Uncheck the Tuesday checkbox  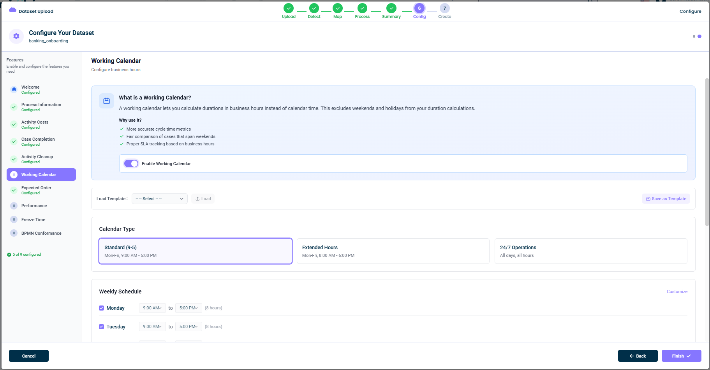(x=101, y=326)
